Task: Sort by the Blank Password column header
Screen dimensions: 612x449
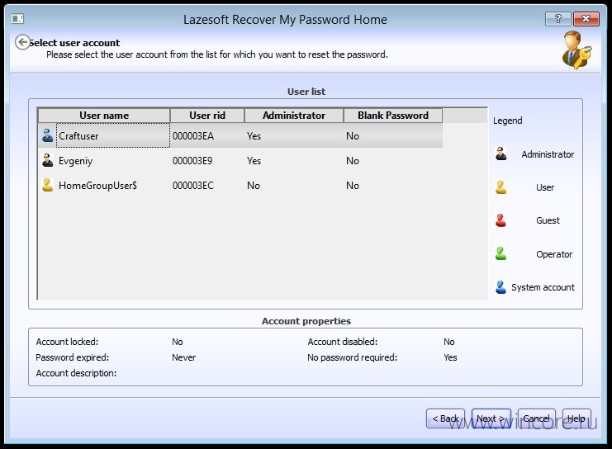Action: coord(393,116)
